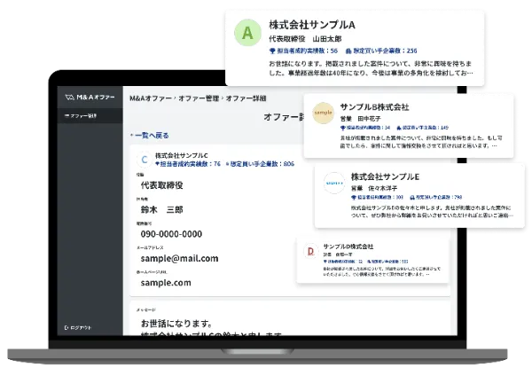The height and width of the screenshot is (368, 532).
Task: Click the round logo on サンプルE card
Action: point(334,184)
